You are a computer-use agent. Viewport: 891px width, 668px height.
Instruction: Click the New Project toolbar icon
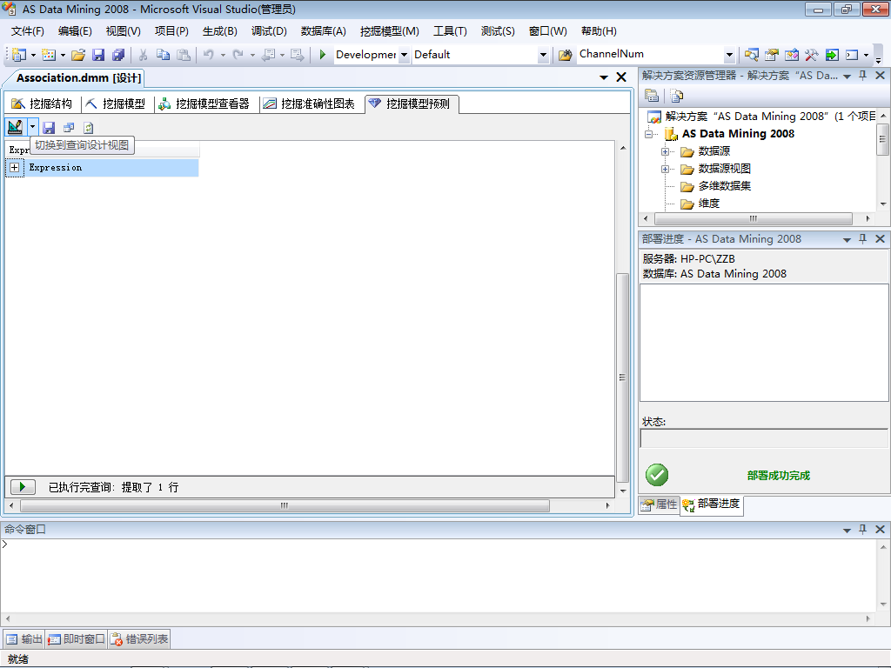tap(19, 55)
